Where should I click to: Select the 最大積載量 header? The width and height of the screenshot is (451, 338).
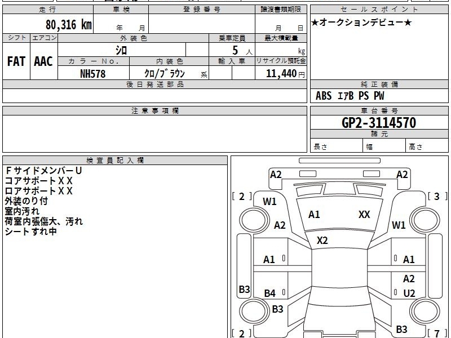pyautogui.click(x=281, y=38)
